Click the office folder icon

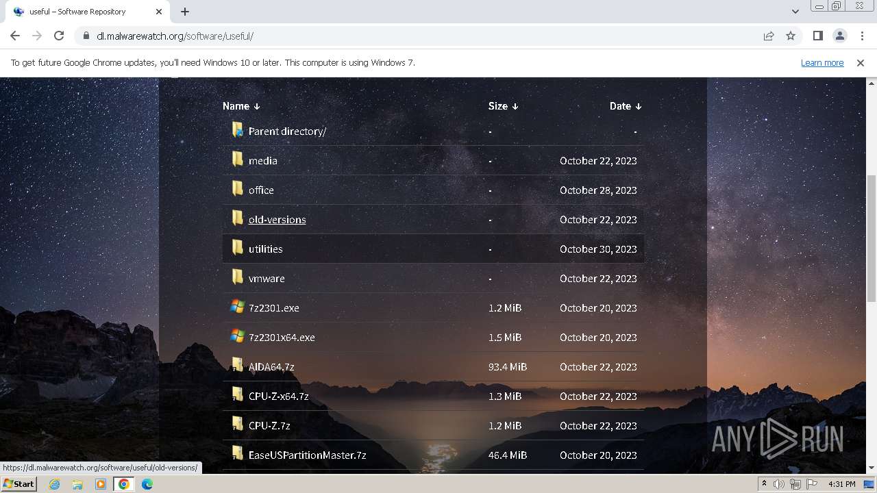pyautogui.click(x=237, y=189)
